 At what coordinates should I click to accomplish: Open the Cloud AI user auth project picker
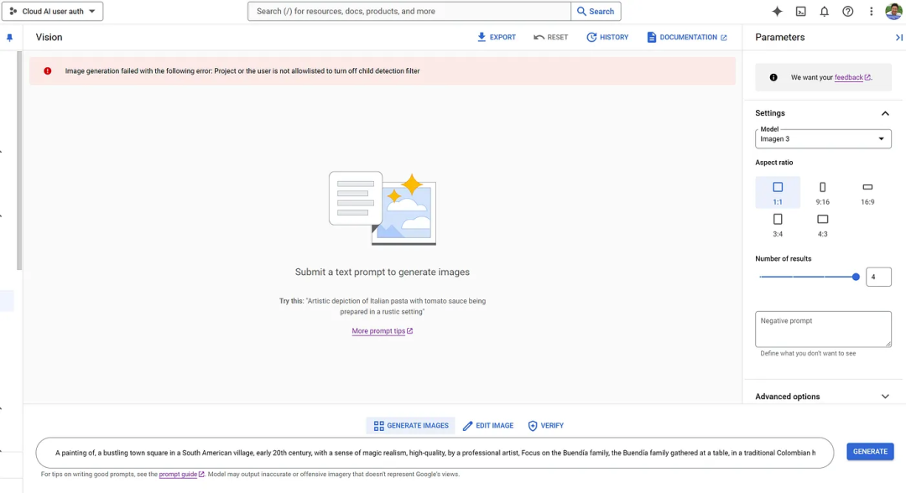coord(53,12)
